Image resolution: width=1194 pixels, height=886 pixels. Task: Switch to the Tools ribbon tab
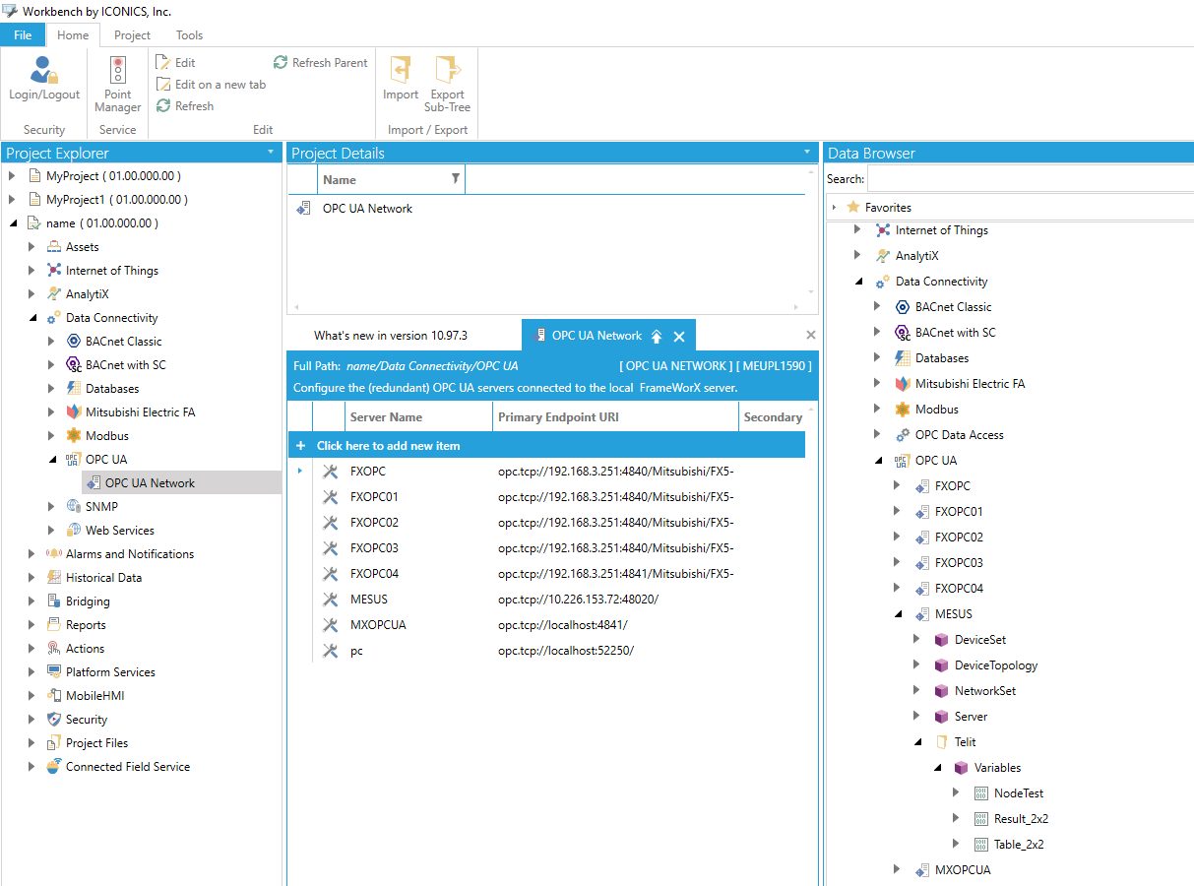tap(189, 35)
